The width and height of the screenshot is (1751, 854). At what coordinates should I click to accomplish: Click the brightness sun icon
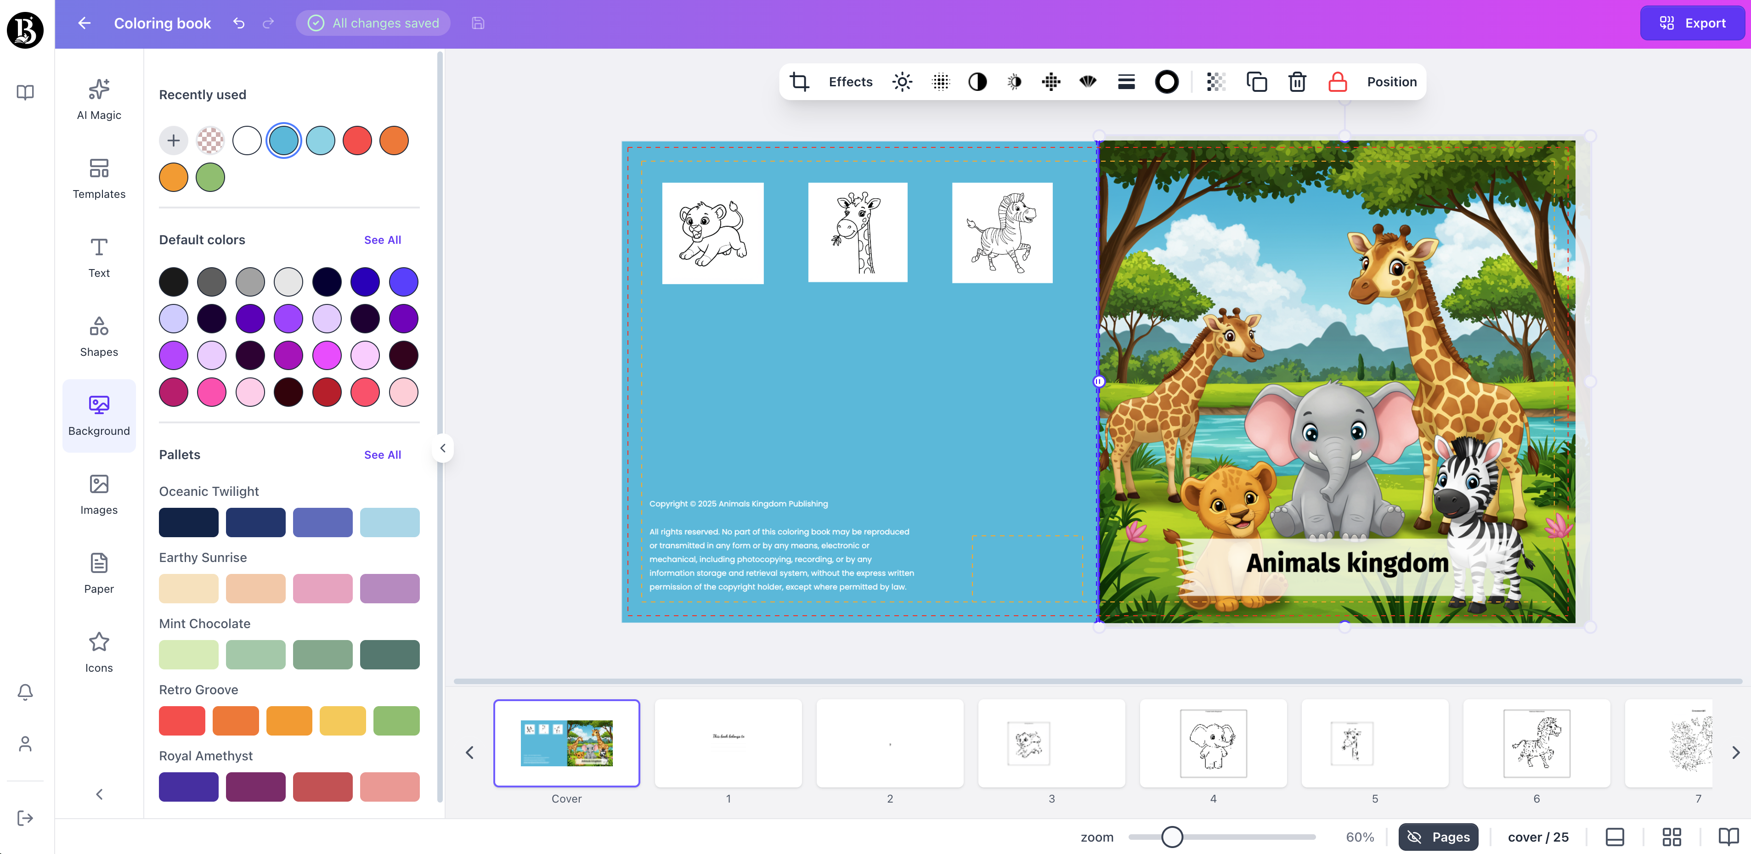pos(902,82)
